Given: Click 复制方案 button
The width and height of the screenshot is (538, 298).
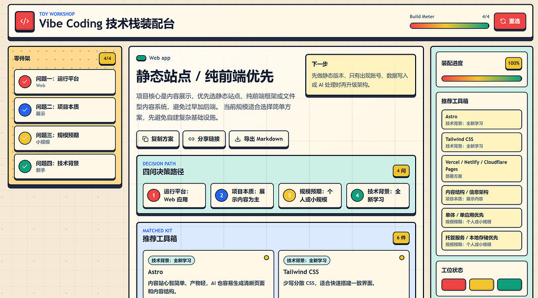Looking at the screenshot, I should point(158,139).
